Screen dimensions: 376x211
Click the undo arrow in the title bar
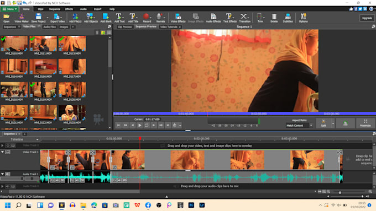24,3
